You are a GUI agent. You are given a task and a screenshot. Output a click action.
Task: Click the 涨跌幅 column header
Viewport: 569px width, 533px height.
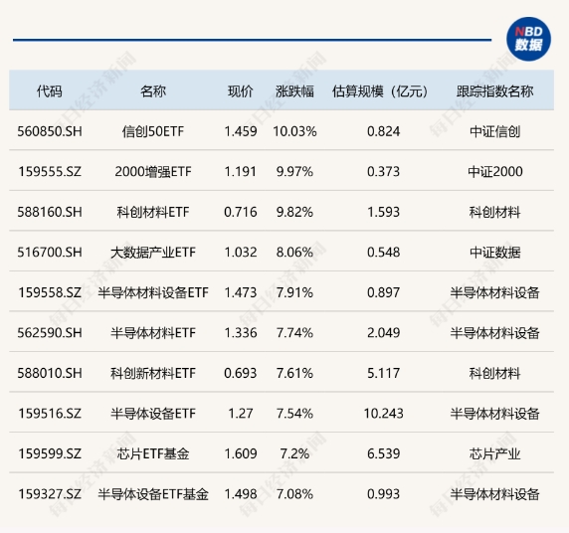coord(294,91)
